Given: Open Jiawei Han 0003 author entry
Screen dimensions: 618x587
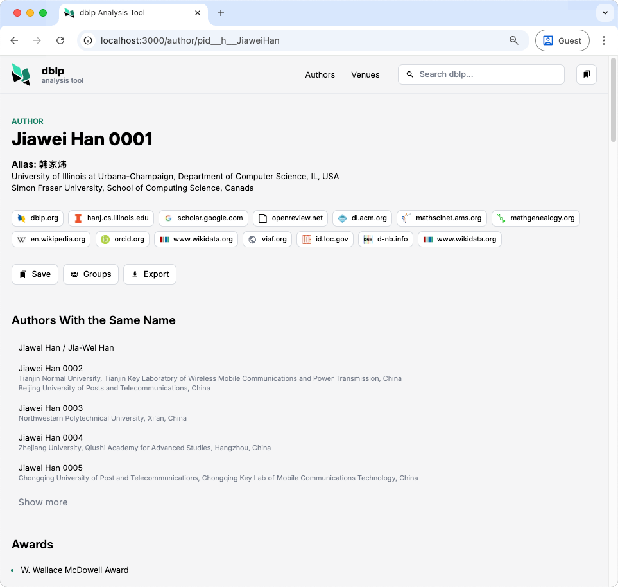Looking at the screenshot, I should tap(51, 408).
